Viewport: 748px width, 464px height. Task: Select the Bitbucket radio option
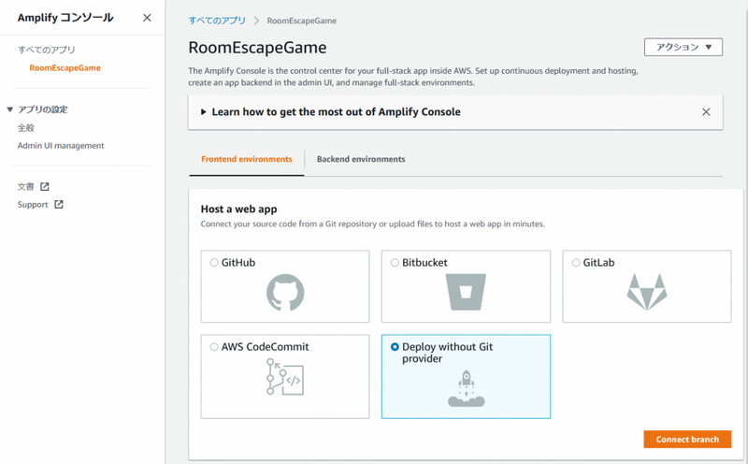395,263
